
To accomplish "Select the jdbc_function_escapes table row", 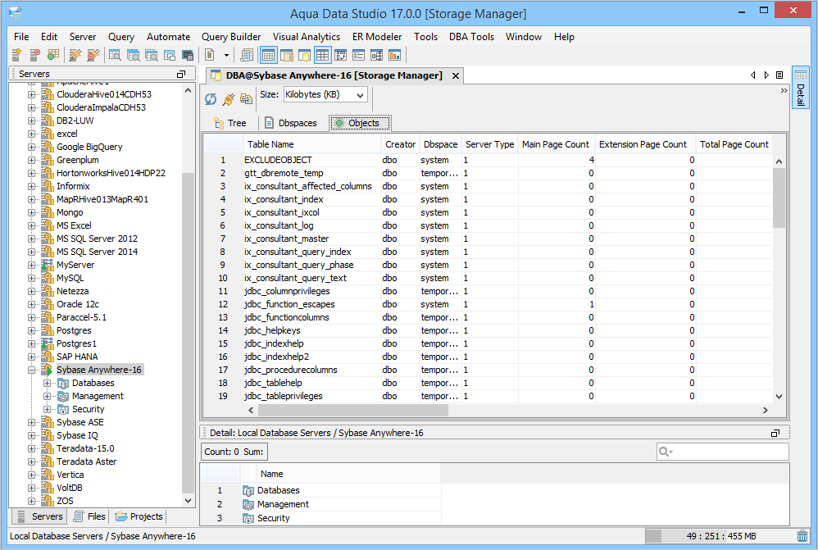I will pos(488,304).
